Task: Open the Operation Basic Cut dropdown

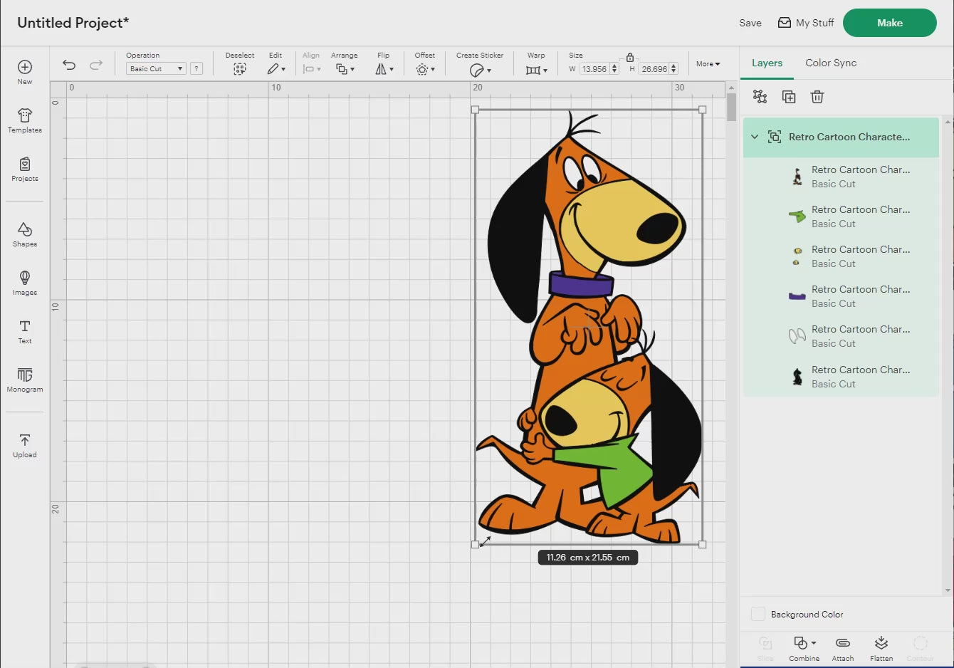Action: point(156,69)
